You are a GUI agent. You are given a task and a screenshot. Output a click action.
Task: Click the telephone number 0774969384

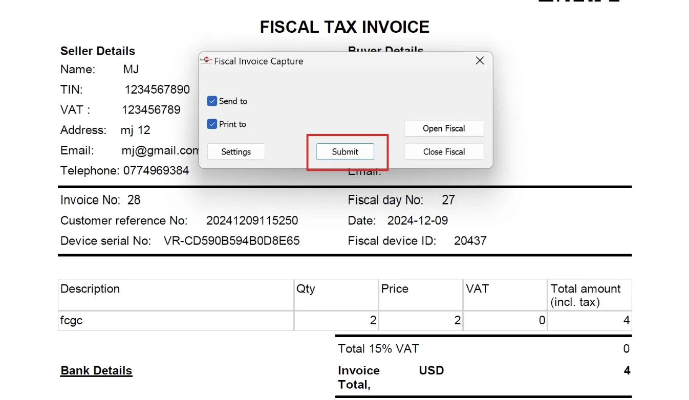[x=156, y=171]
